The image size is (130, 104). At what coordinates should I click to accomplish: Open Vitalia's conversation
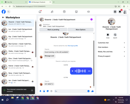17,52
